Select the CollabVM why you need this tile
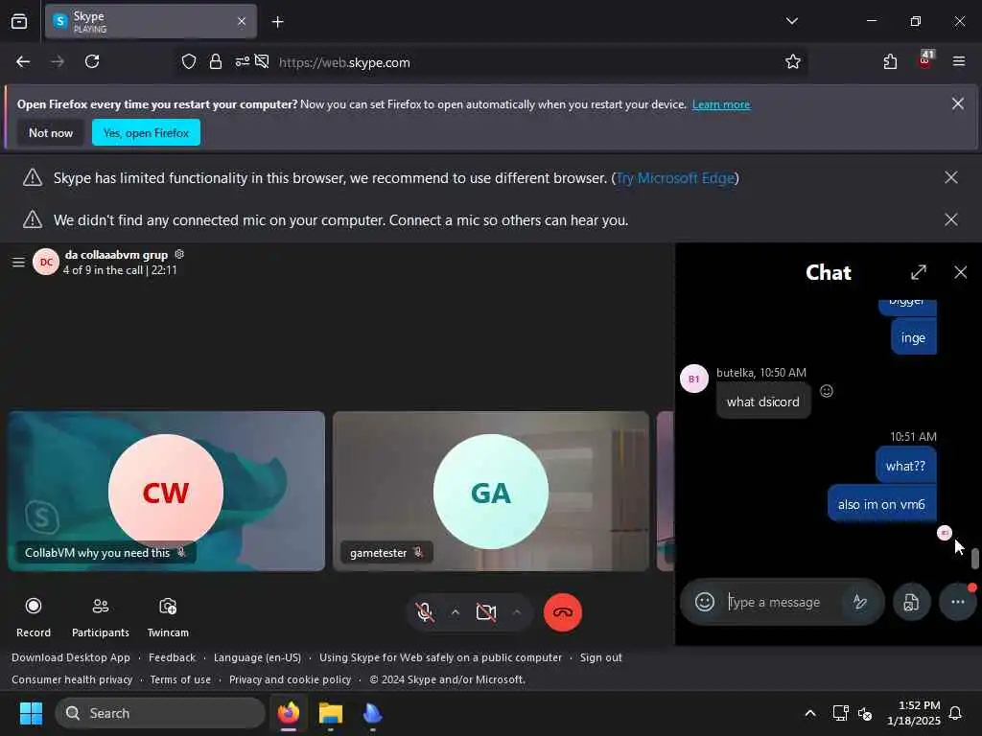 pos(166,492)
